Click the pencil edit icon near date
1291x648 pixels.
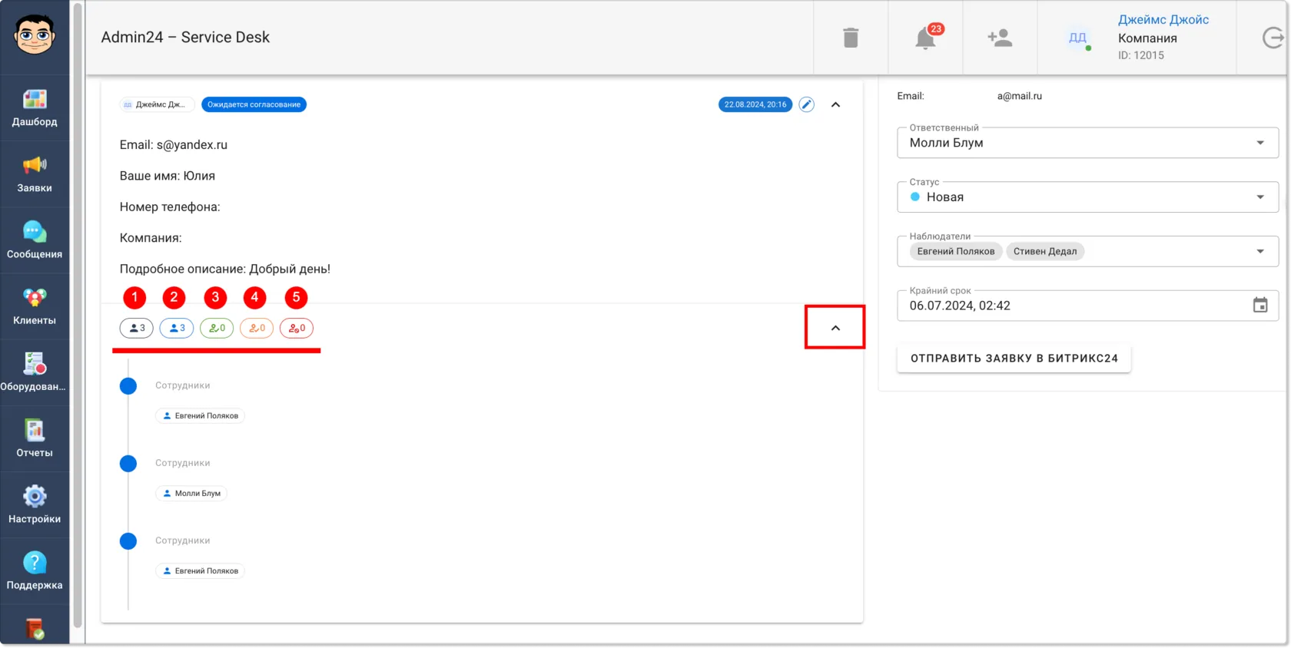pyautogui.click(x=806, y=104)
